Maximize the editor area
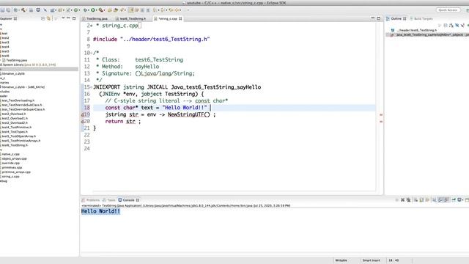 pos(379,18)
